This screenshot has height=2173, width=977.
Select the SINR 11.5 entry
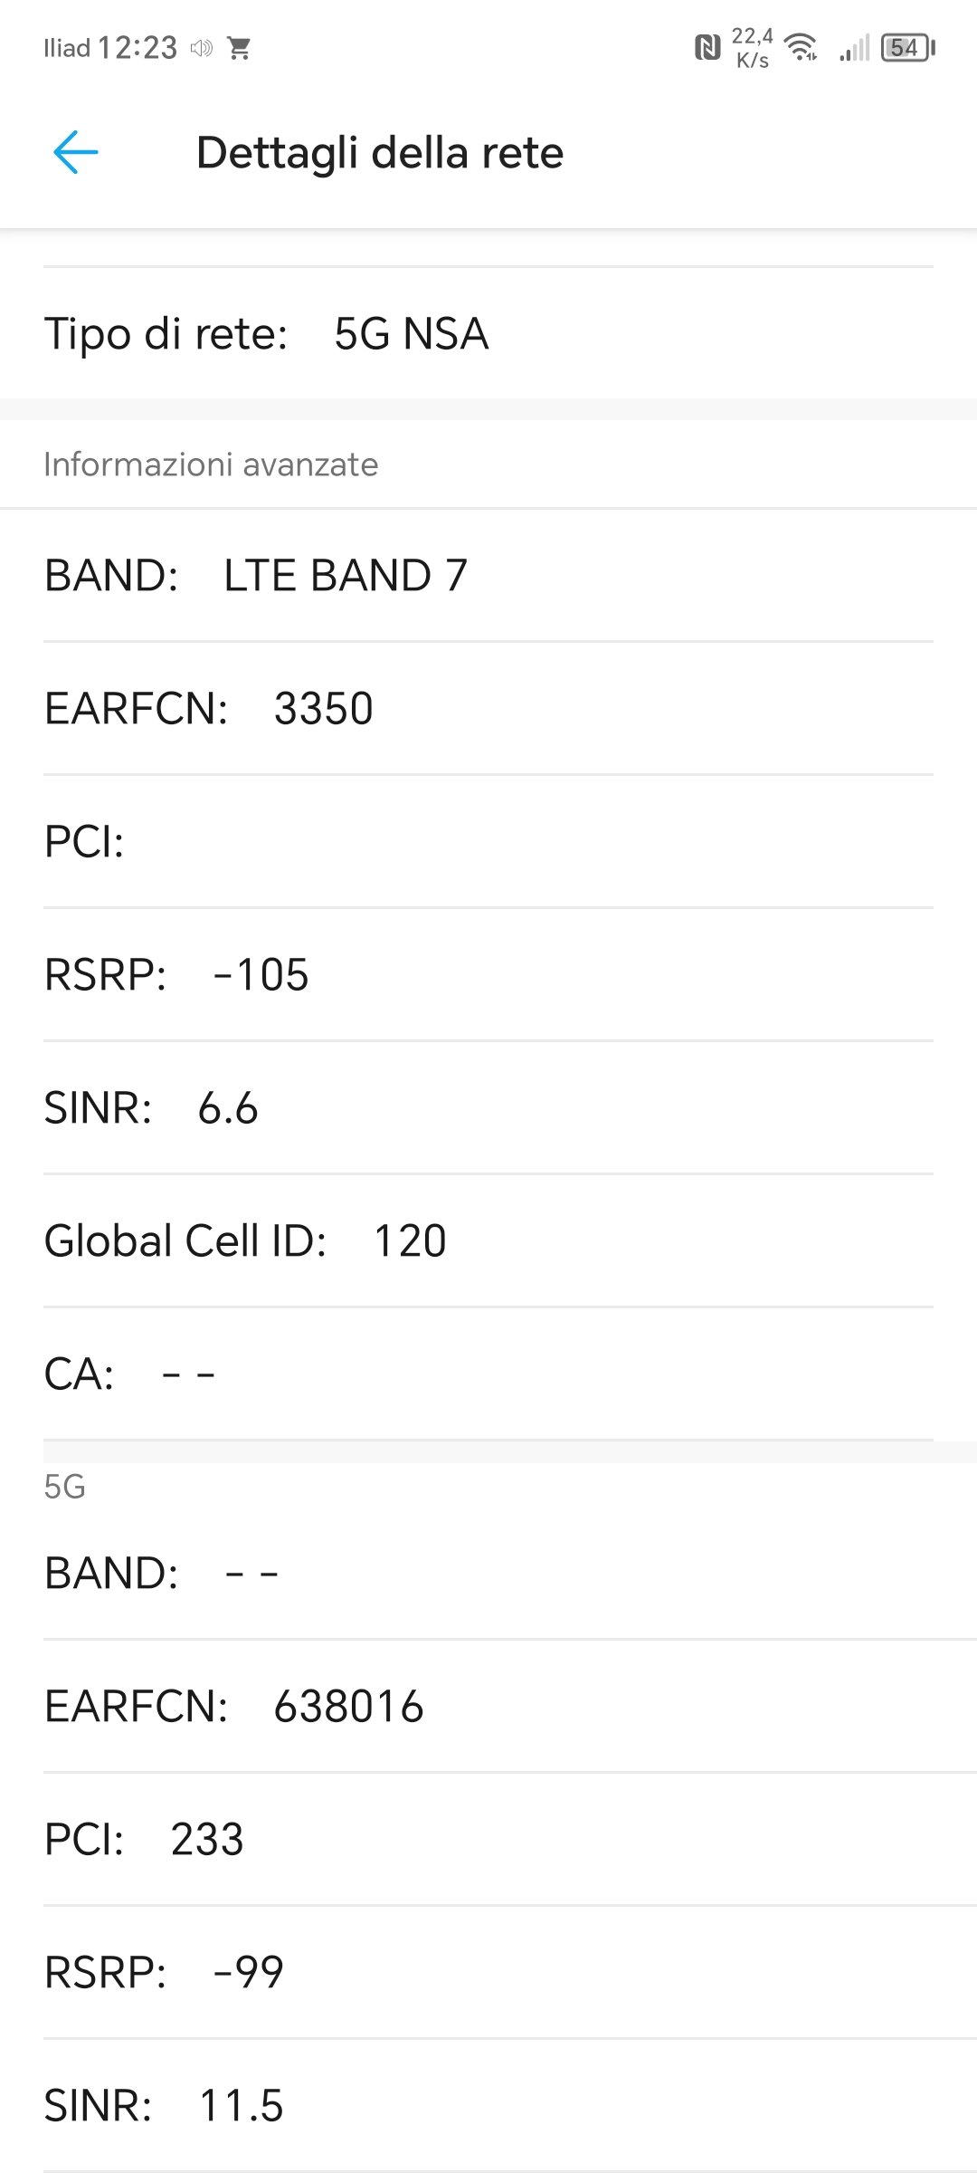pyautogui.click(x=488, y=2105)
